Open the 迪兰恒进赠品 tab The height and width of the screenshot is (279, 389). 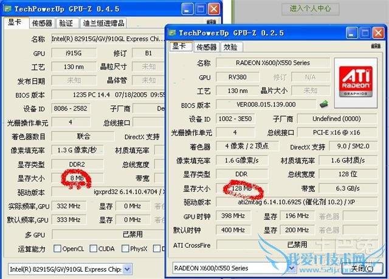click(103, 23)
